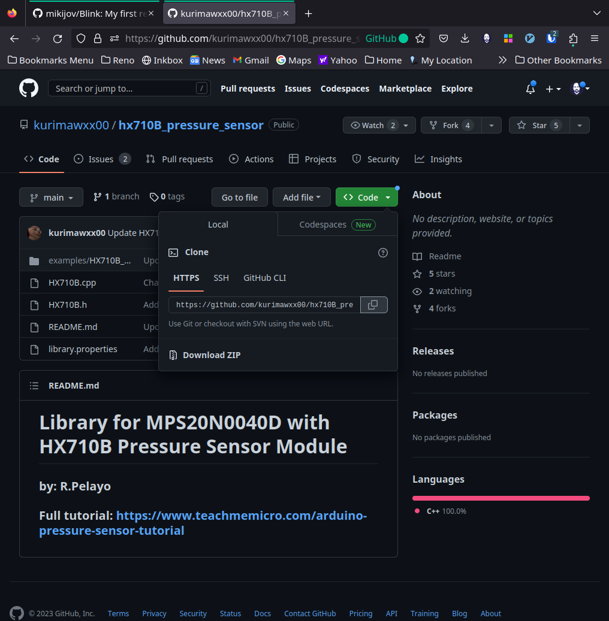Click the kurimawxx00 commit author avatar
The height and width of the screenshot is (621, 609).
[34, 233]
